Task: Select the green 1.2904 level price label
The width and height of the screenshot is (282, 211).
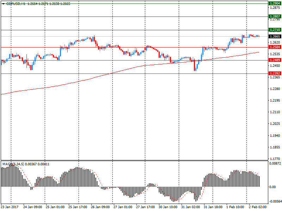Action: [x=275, y=4]
